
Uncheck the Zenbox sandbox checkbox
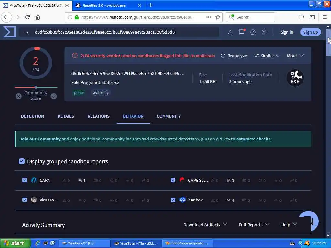173,200
